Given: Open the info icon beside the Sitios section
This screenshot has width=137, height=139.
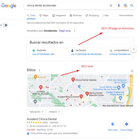Looking at the screenshot, I should (x=132, y=71).
